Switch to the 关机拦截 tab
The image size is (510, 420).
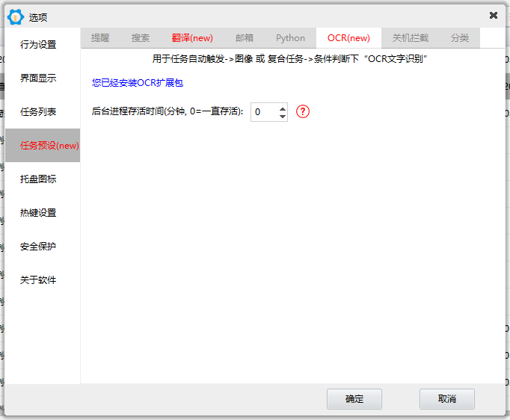[x=411, y=38]
